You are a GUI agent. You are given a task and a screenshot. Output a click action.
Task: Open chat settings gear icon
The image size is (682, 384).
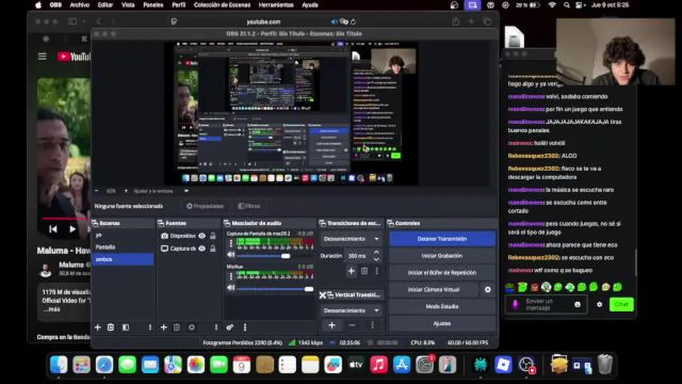(x=599, y=305)
